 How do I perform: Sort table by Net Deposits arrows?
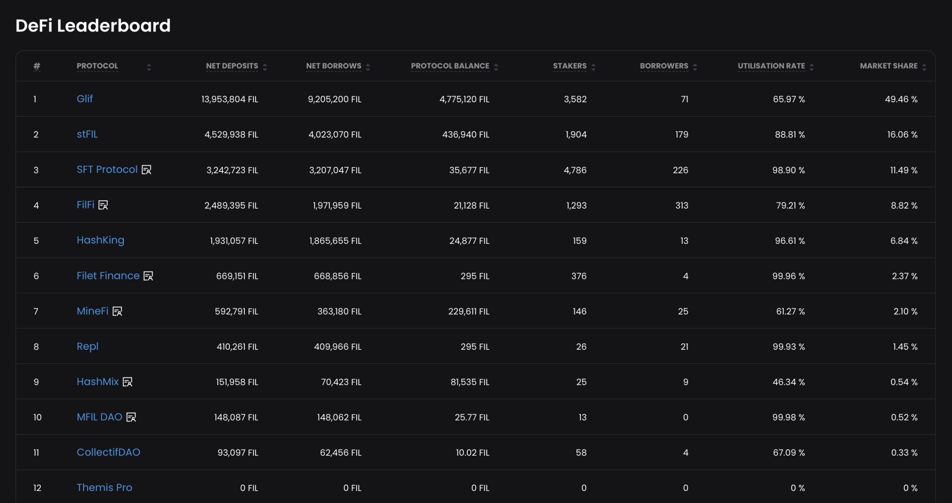pyautogui.click(x=265, y=67)
